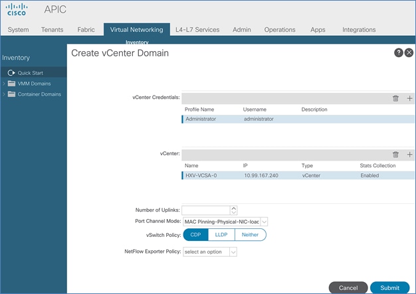This screenshot has width=416, height=294.
Task: Open the L4-L7 Services tab
Action: point(197,30)
